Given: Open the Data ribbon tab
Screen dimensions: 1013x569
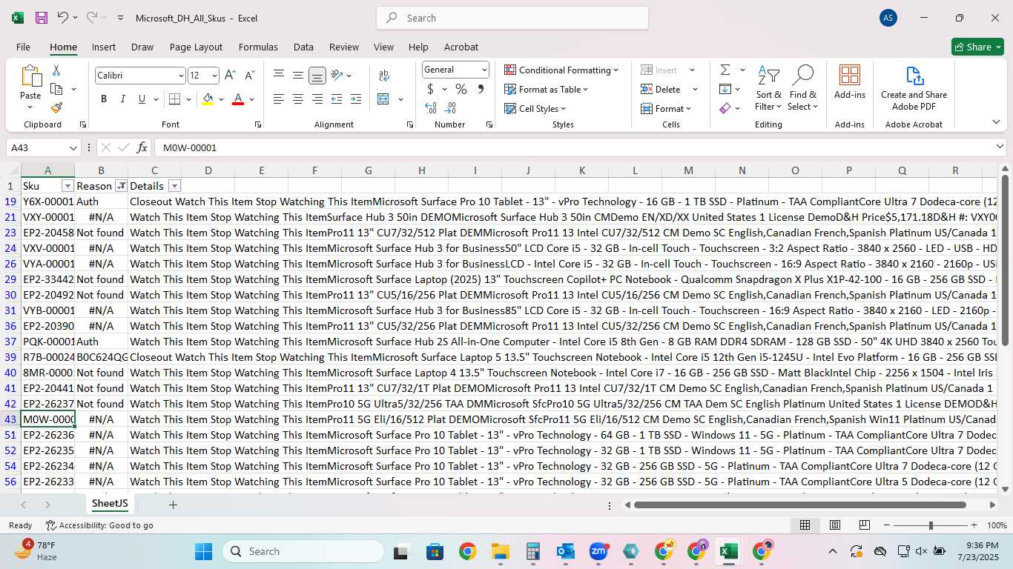Looking at the screenshot, I should coord(303,47).
